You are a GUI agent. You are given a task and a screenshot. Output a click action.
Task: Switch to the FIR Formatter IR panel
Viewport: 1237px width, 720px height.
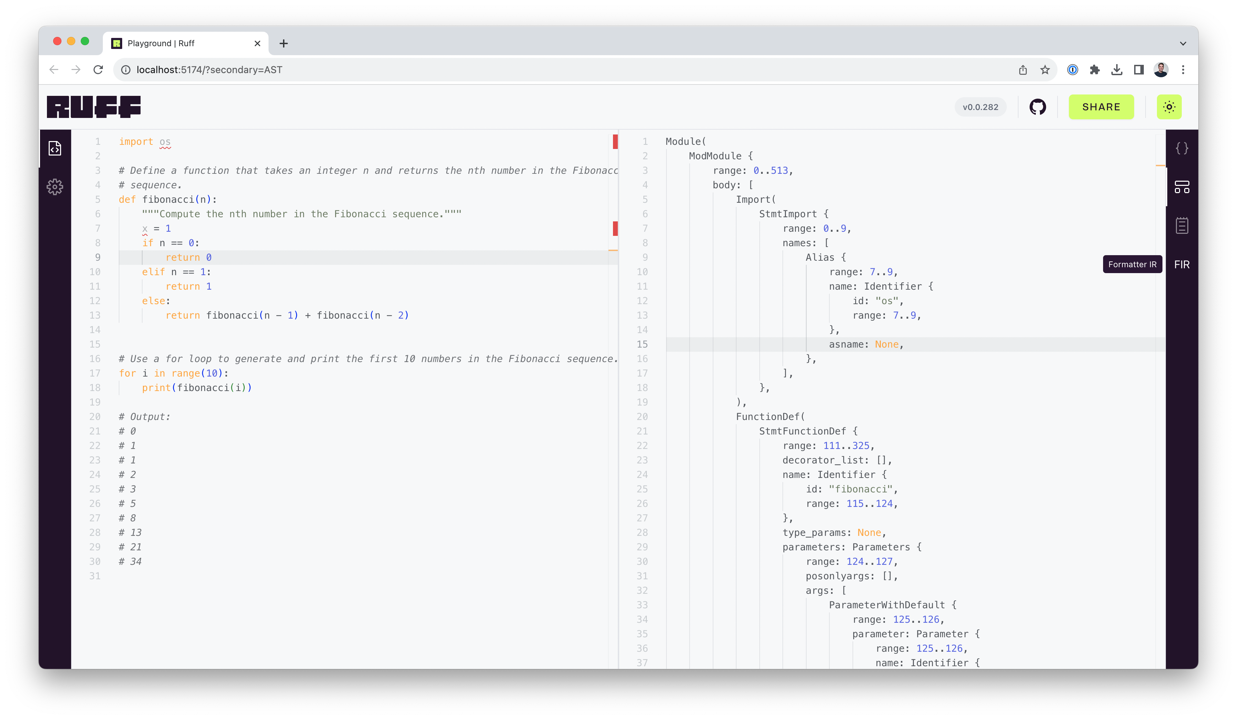[1181, 264]
